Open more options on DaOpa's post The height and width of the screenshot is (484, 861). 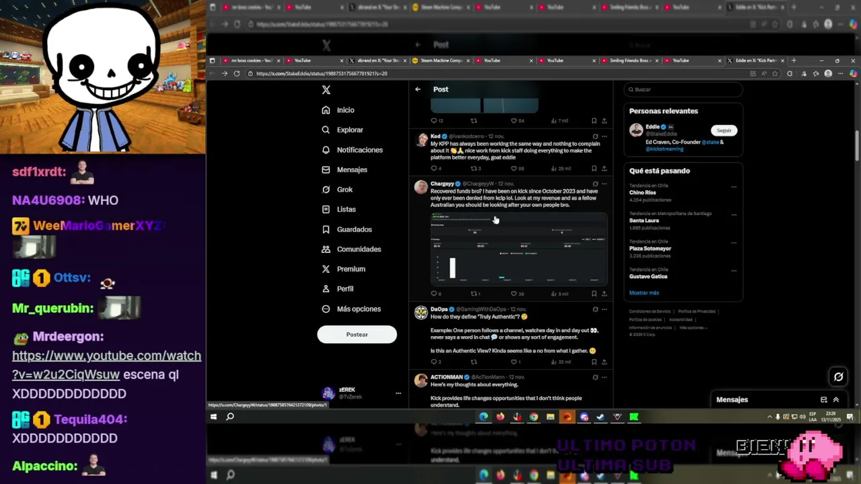(x=604, y=309)
